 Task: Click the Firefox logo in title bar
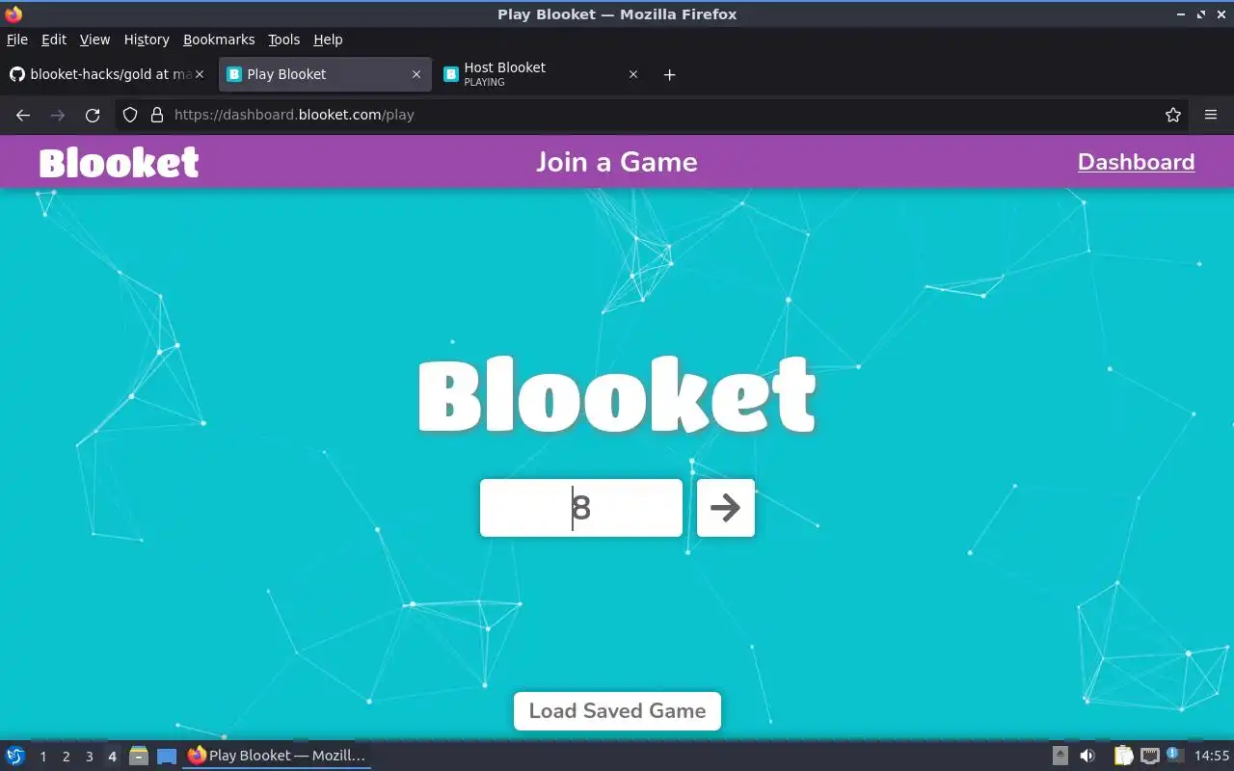pyautogui.click(x=13, y=14)
